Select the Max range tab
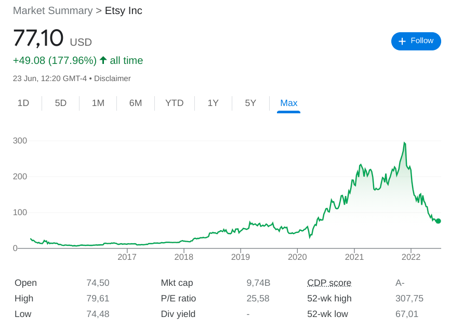The height and width of the screenshot is (330, 463). coord(288,103)
